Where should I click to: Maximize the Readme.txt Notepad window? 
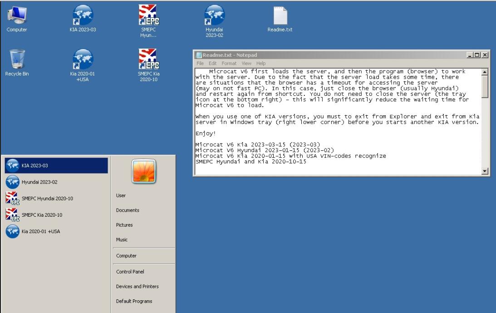[x=476, y=55]
